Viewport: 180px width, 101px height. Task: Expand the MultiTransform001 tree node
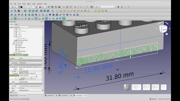14,40
